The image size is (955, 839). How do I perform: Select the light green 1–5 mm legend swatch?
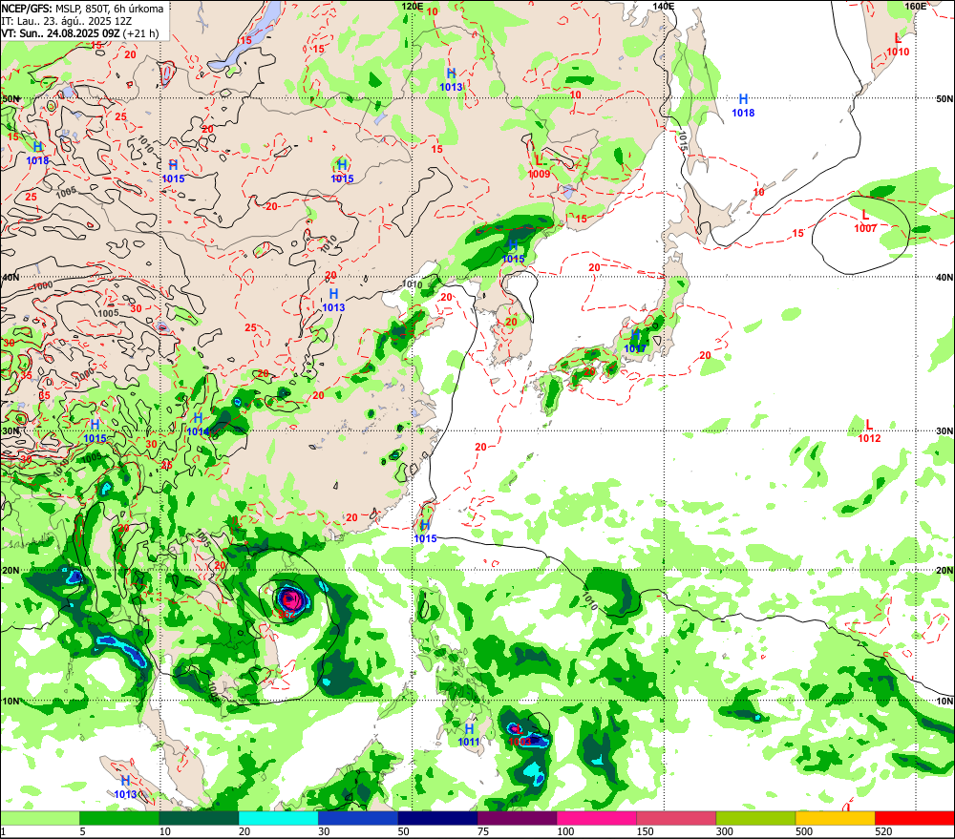point(40,818)
